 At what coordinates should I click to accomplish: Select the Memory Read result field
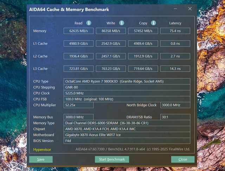pos(78,31)
